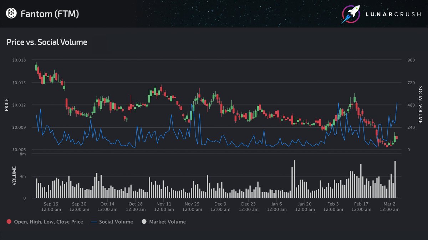The width and height of the screenshot is (428, 240).
Task: Click the Fantom hexagon logo icon
Action: click(11, 14)
